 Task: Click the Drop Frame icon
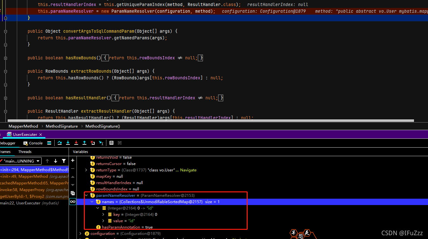click(x=93, y=143)
